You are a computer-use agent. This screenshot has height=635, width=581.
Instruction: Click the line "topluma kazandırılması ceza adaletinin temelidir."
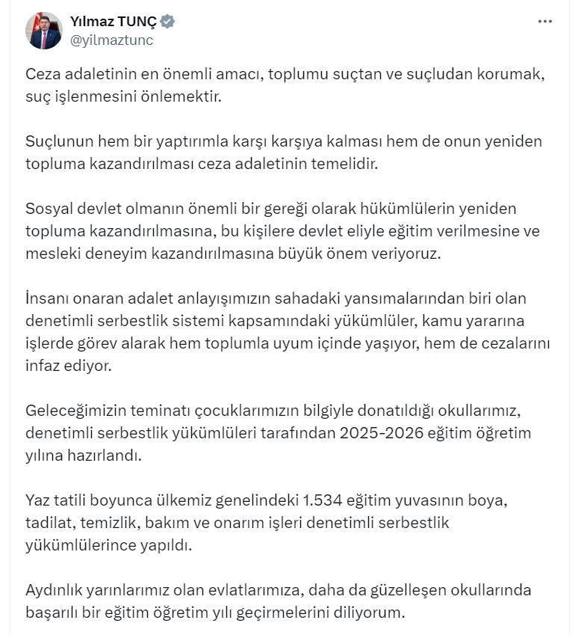pos(202,164)
